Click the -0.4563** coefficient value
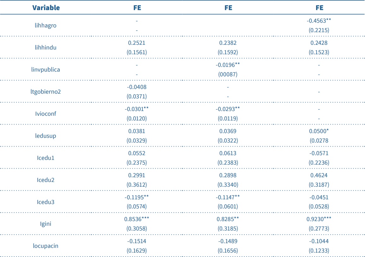Image resolution: width=365 pixels, height=257 pixels. click(x=319, y=21)
